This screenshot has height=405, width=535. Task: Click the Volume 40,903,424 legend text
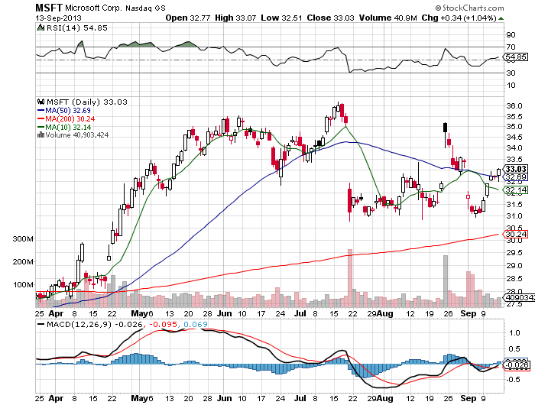[76, 135]
